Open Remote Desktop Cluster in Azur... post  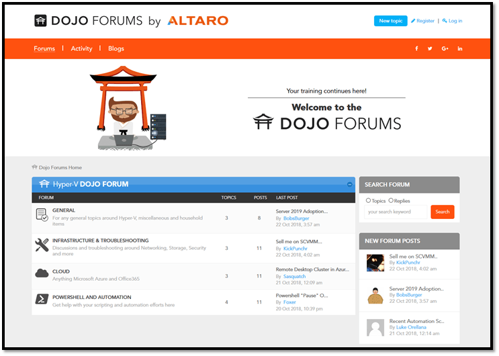312,269
